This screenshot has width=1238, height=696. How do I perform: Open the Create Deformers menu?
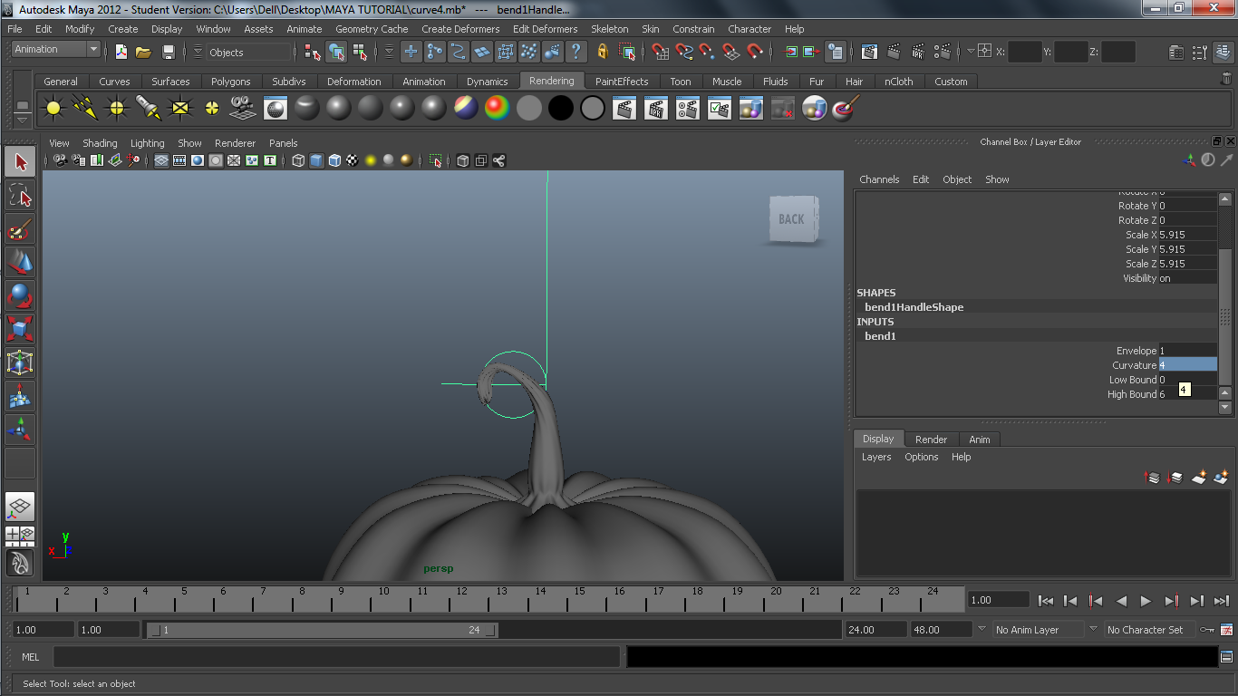point(460,29)
